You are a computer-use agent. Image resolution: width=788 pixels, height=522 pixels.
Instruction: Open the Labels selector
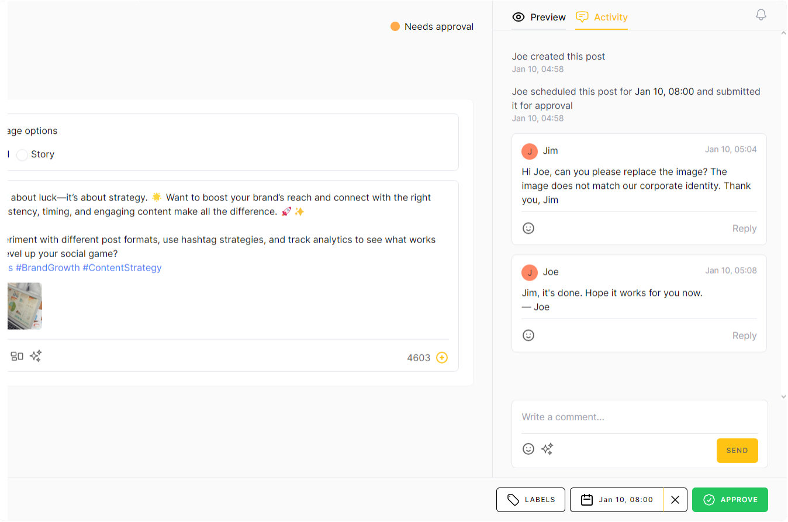[531, 500]
